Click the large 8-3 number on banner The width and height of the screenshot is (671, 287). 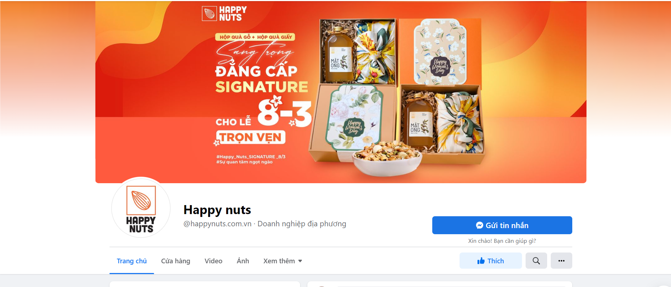(284, 113)
